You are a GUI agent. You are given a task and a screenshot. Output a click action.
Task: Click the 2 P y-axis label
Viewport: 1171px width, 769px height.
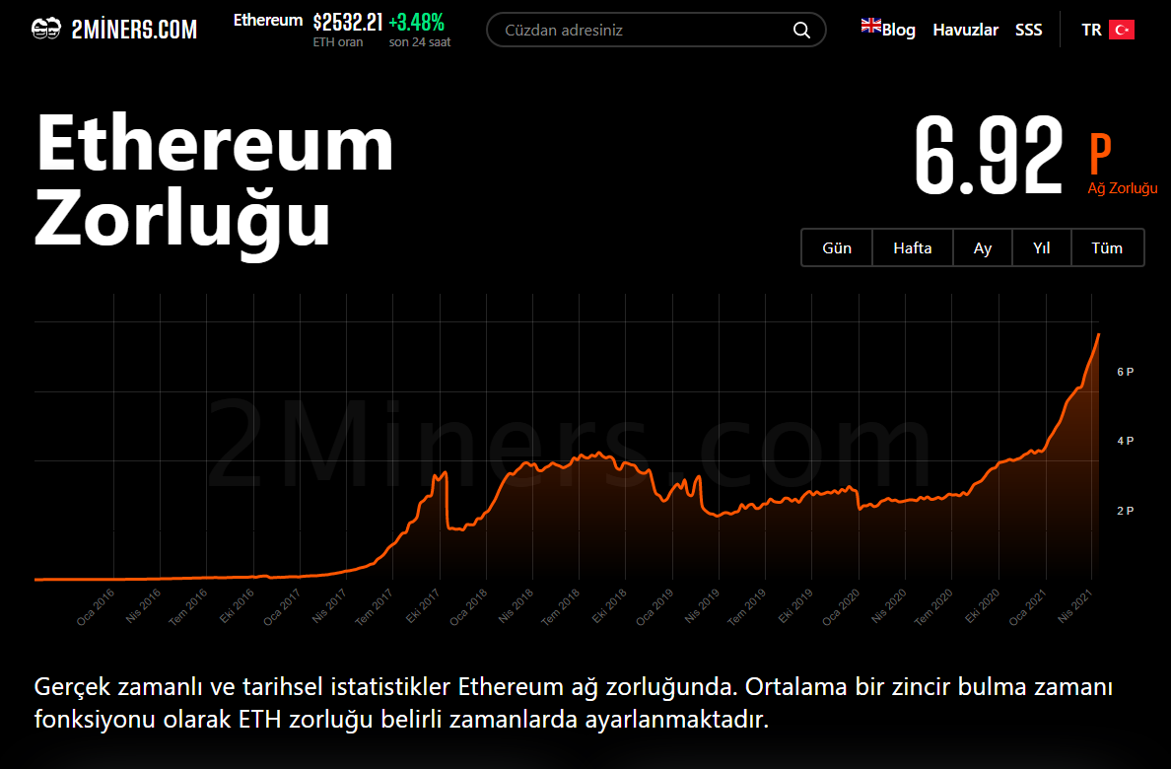coord(1126,511)
